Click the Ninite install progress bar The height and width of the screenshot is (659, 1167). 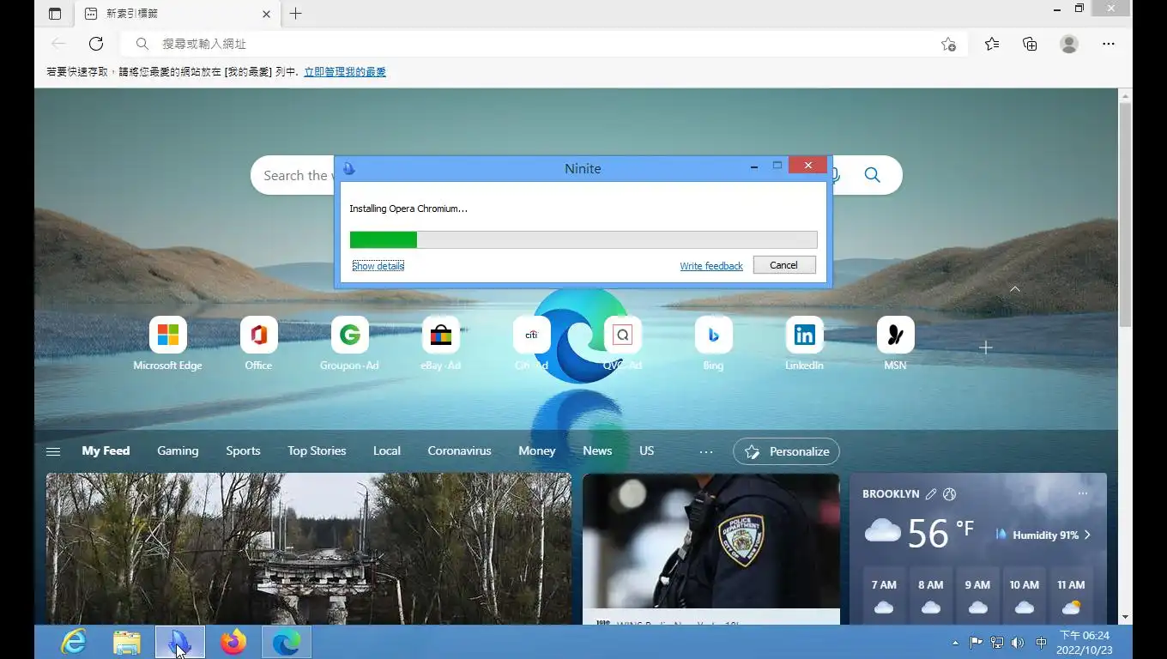point(583,239)
